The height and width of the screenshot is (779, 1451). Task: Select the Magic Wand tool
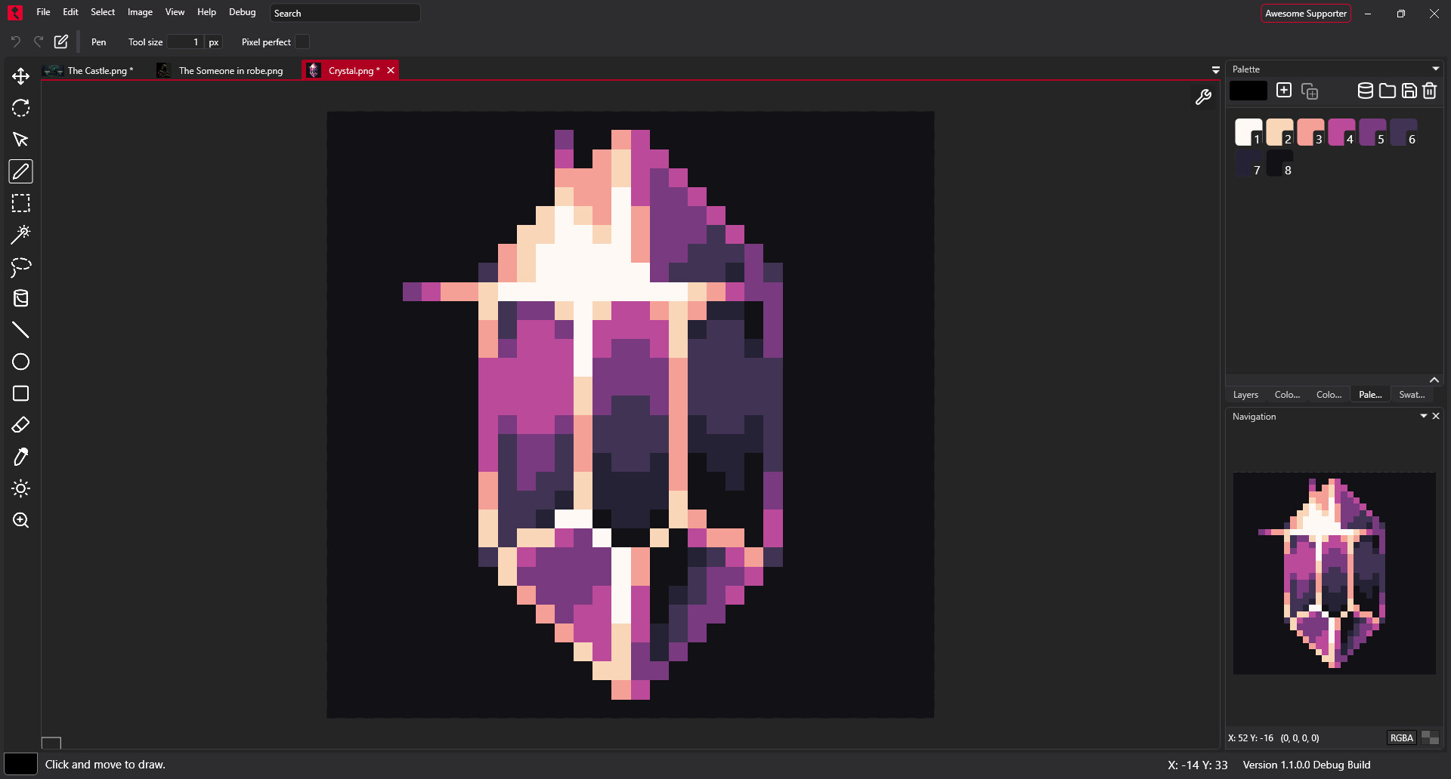20,235
